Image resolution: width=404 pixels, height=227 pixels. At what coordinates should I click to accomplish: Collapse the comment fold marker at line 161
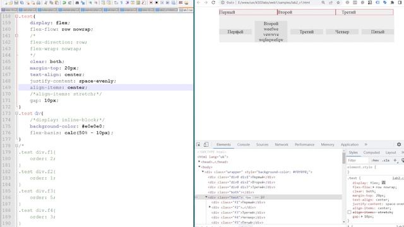point(16,36)
